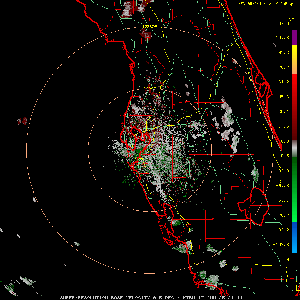
Task: Select the -47.6 velocity scale value
Action: coord(282,186)
